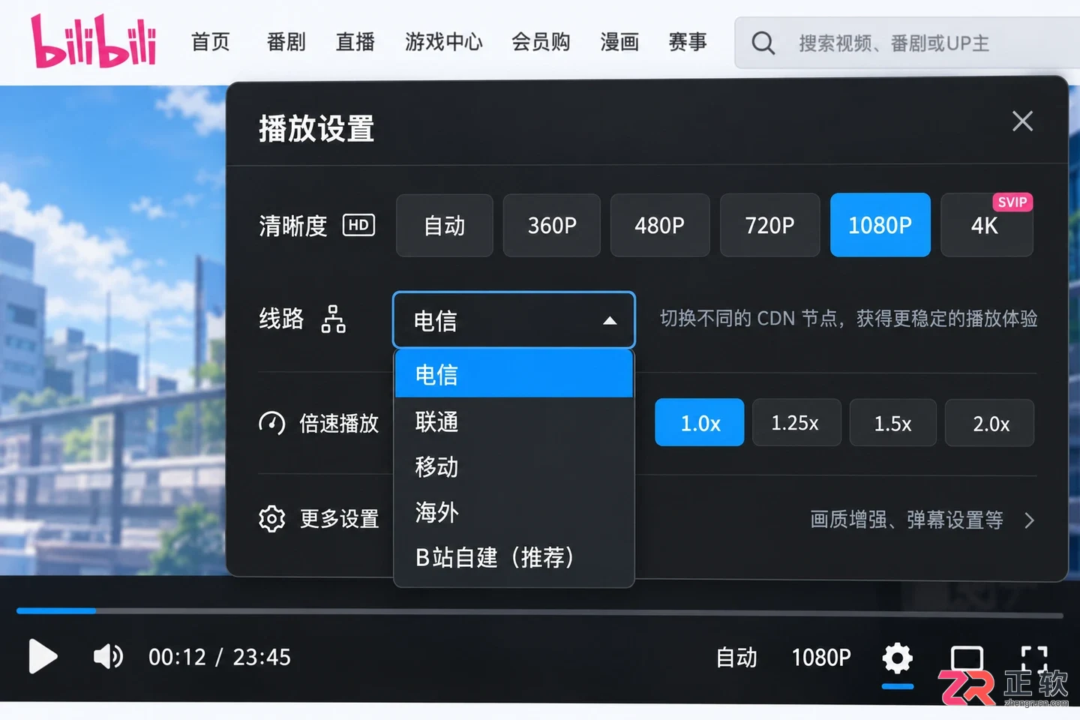Click the 更多设置 label
1080x720 pixels.
coord(339,519)
